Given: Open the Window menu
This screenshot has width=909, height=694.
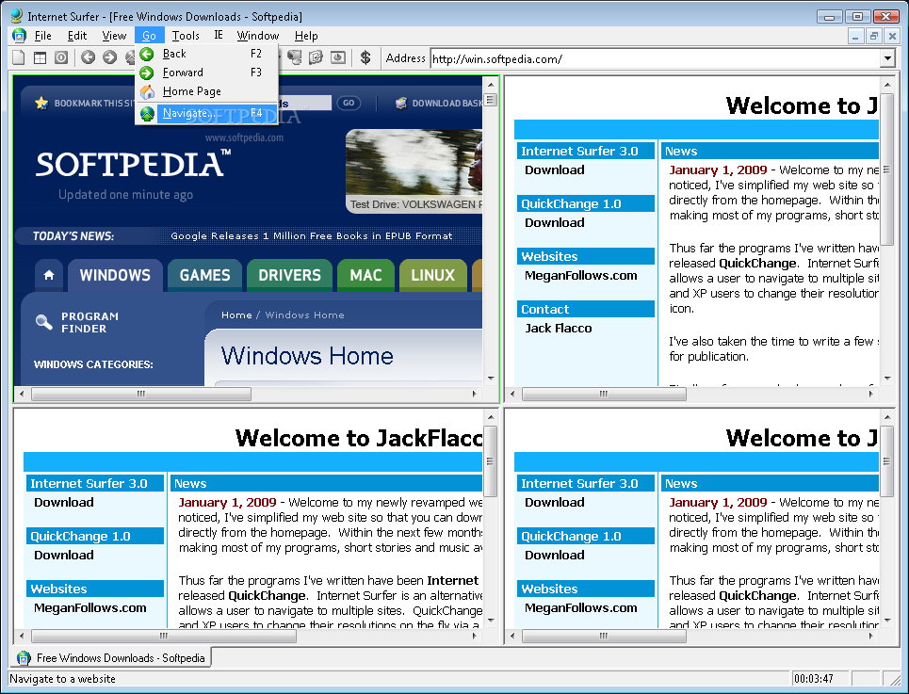Looking at the screenshot, I should 258,36.
